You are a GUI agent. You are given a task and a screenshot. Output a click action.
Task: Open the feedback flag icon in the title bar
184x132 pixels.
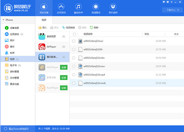tap(164, 2)
